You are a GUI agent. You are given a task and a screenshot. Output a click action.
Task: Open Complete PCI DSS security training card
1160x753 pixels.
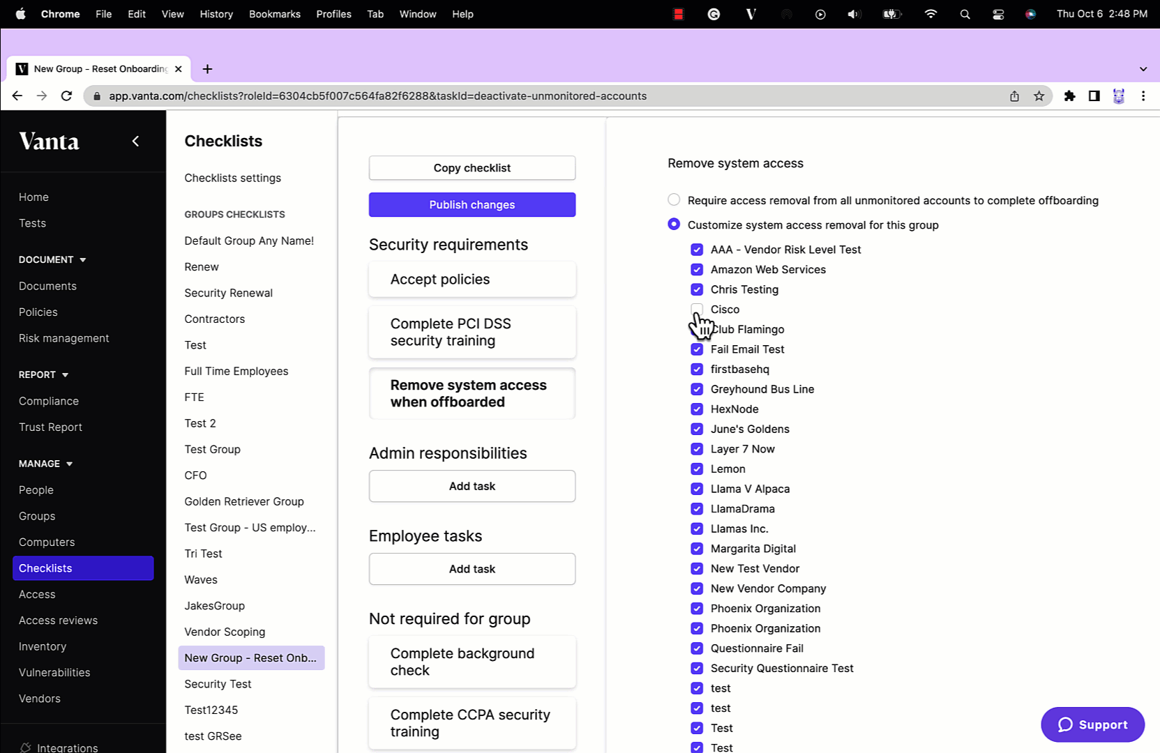[x=472, y=332]
